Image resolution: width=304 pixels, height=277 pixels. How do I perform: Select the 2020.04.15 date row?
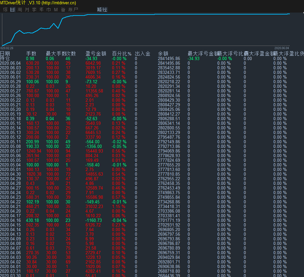(x=10, y=225)
